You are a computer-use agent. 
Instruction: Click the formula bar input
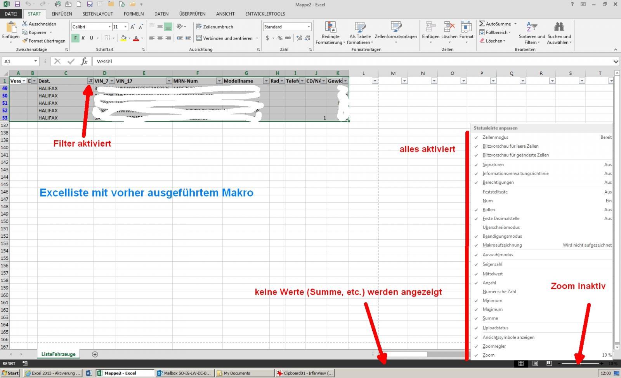352,61
